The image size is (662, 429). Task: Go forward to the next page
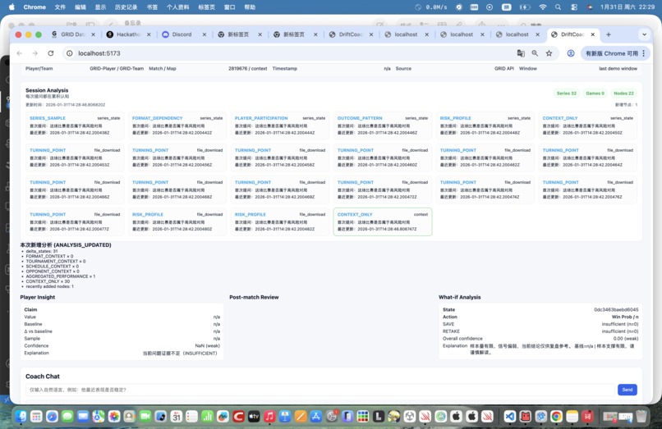pyautogui.click(x=35, y=53)
